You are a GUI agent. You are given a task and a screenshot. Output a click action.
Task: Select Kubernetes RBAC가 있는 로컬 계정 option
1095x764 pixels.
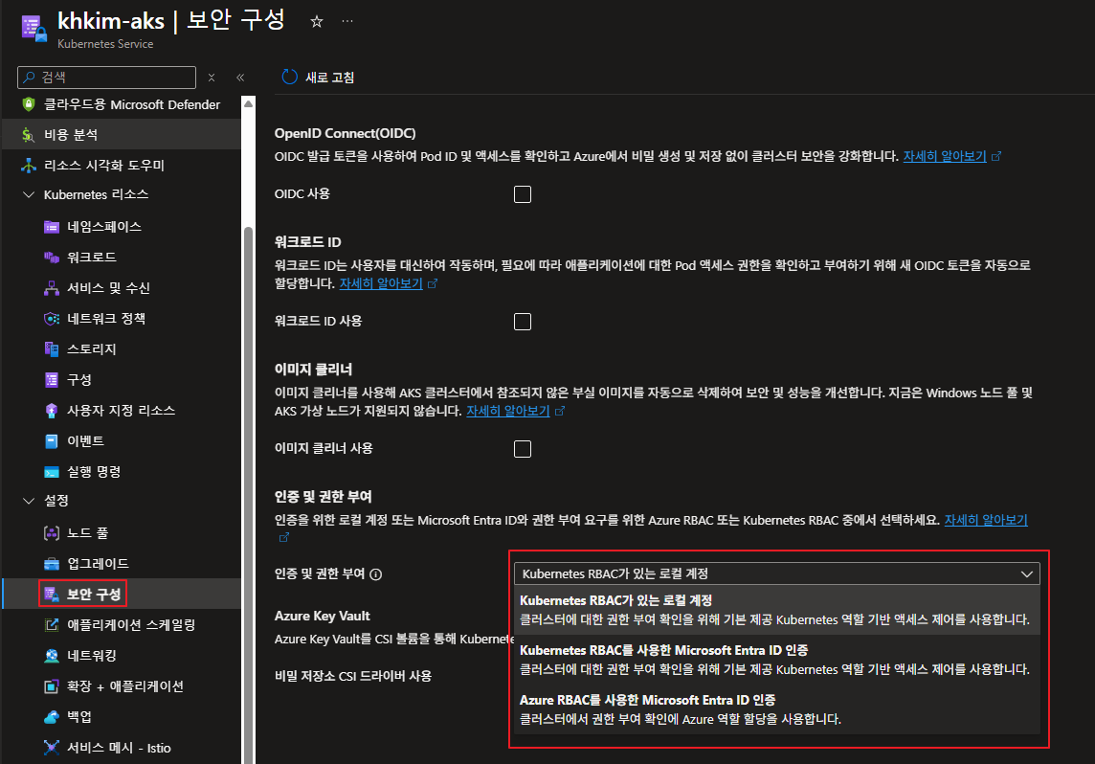(x=776, y=610)
